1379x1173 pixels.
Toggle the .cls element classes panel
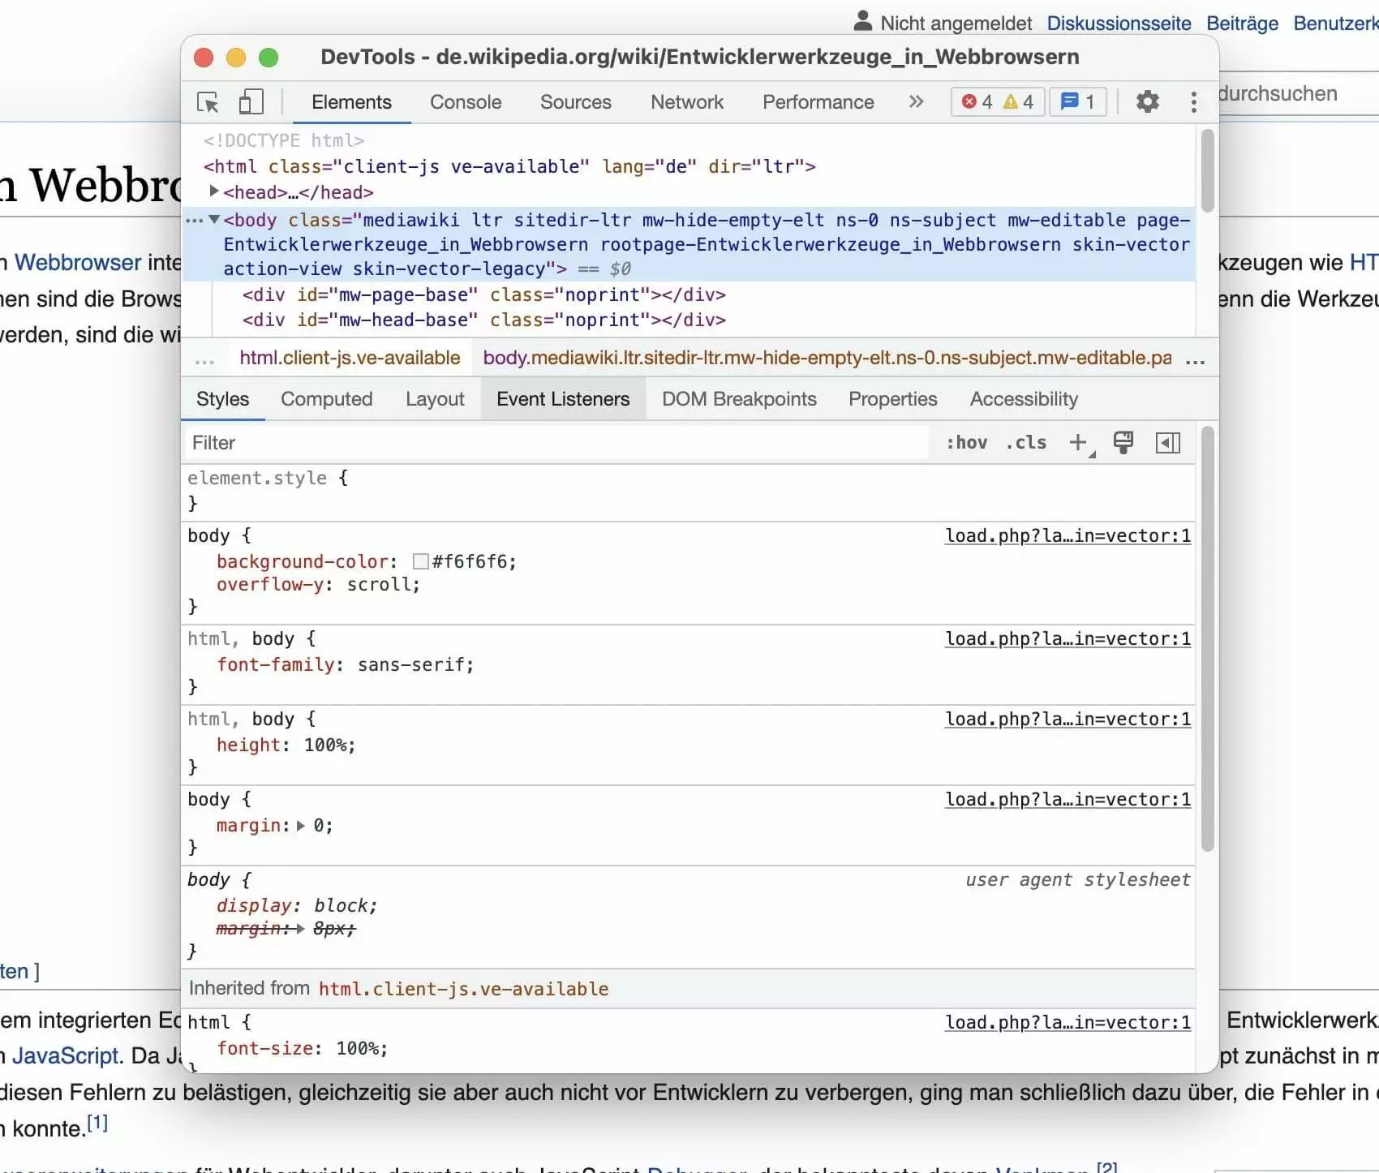[1026, 443]
